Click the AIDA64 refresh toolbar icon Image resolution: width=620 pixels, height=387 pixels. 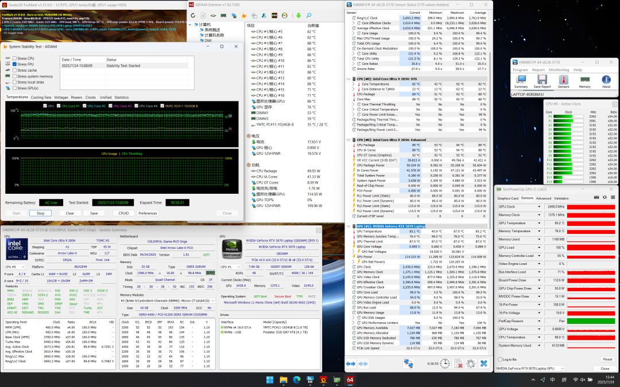[x=193, y=15]
